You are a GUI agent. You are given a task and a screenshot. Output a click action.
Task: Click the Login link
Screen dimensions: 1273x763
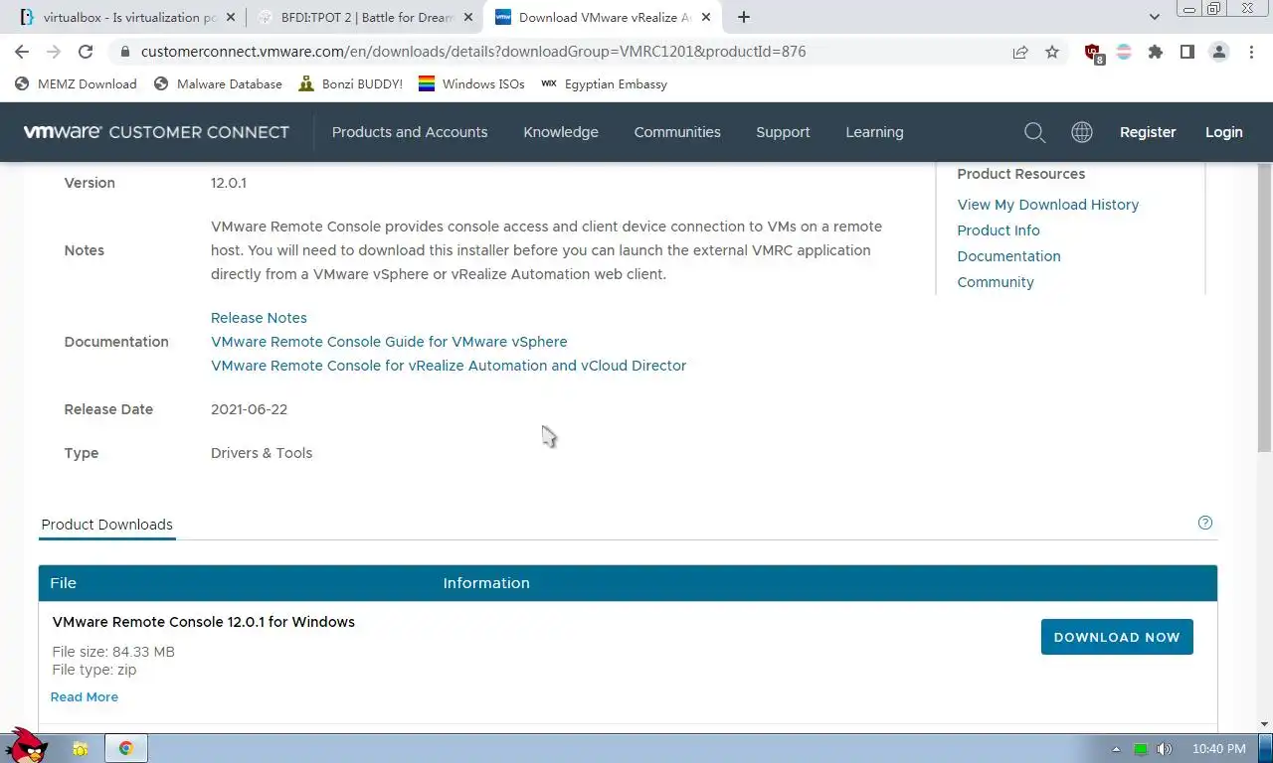pyautogui.click(x=1224, y=132)
